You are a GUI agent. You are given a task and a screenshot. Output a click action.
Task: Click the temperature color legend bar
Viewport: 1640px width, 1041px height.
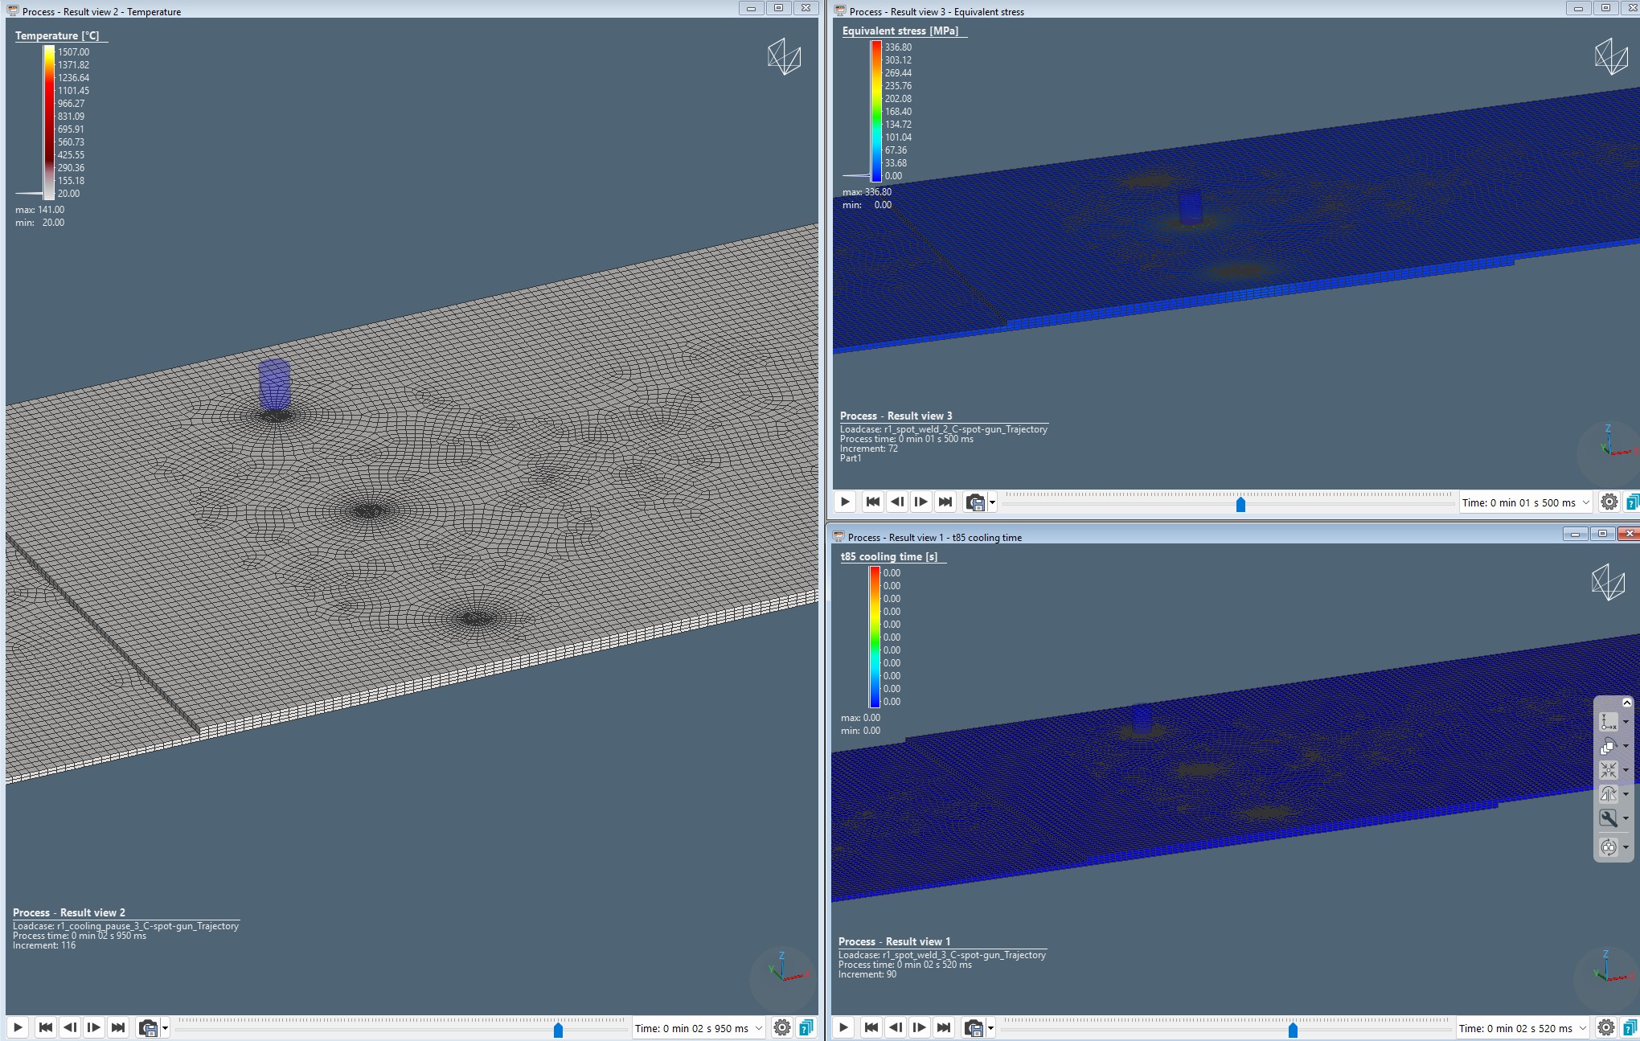point(49,122)
